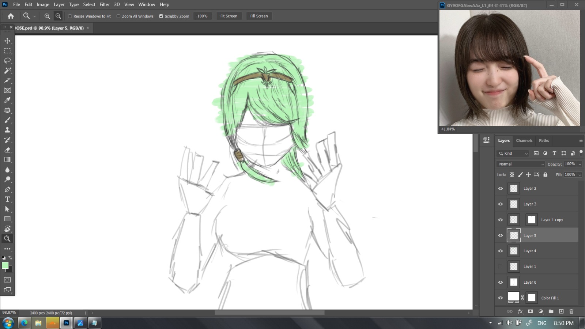Click the Zoom In icon in options bar
Image resolution: width=585 pixels, height=329 pixels.
pyautogui.click(x=47, y=16)
